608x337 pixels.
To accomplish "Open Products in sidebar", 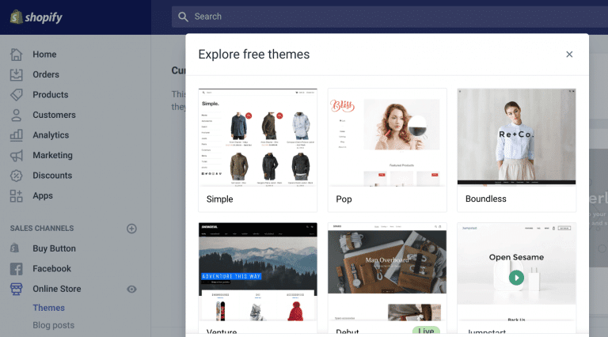I will 51,95.
